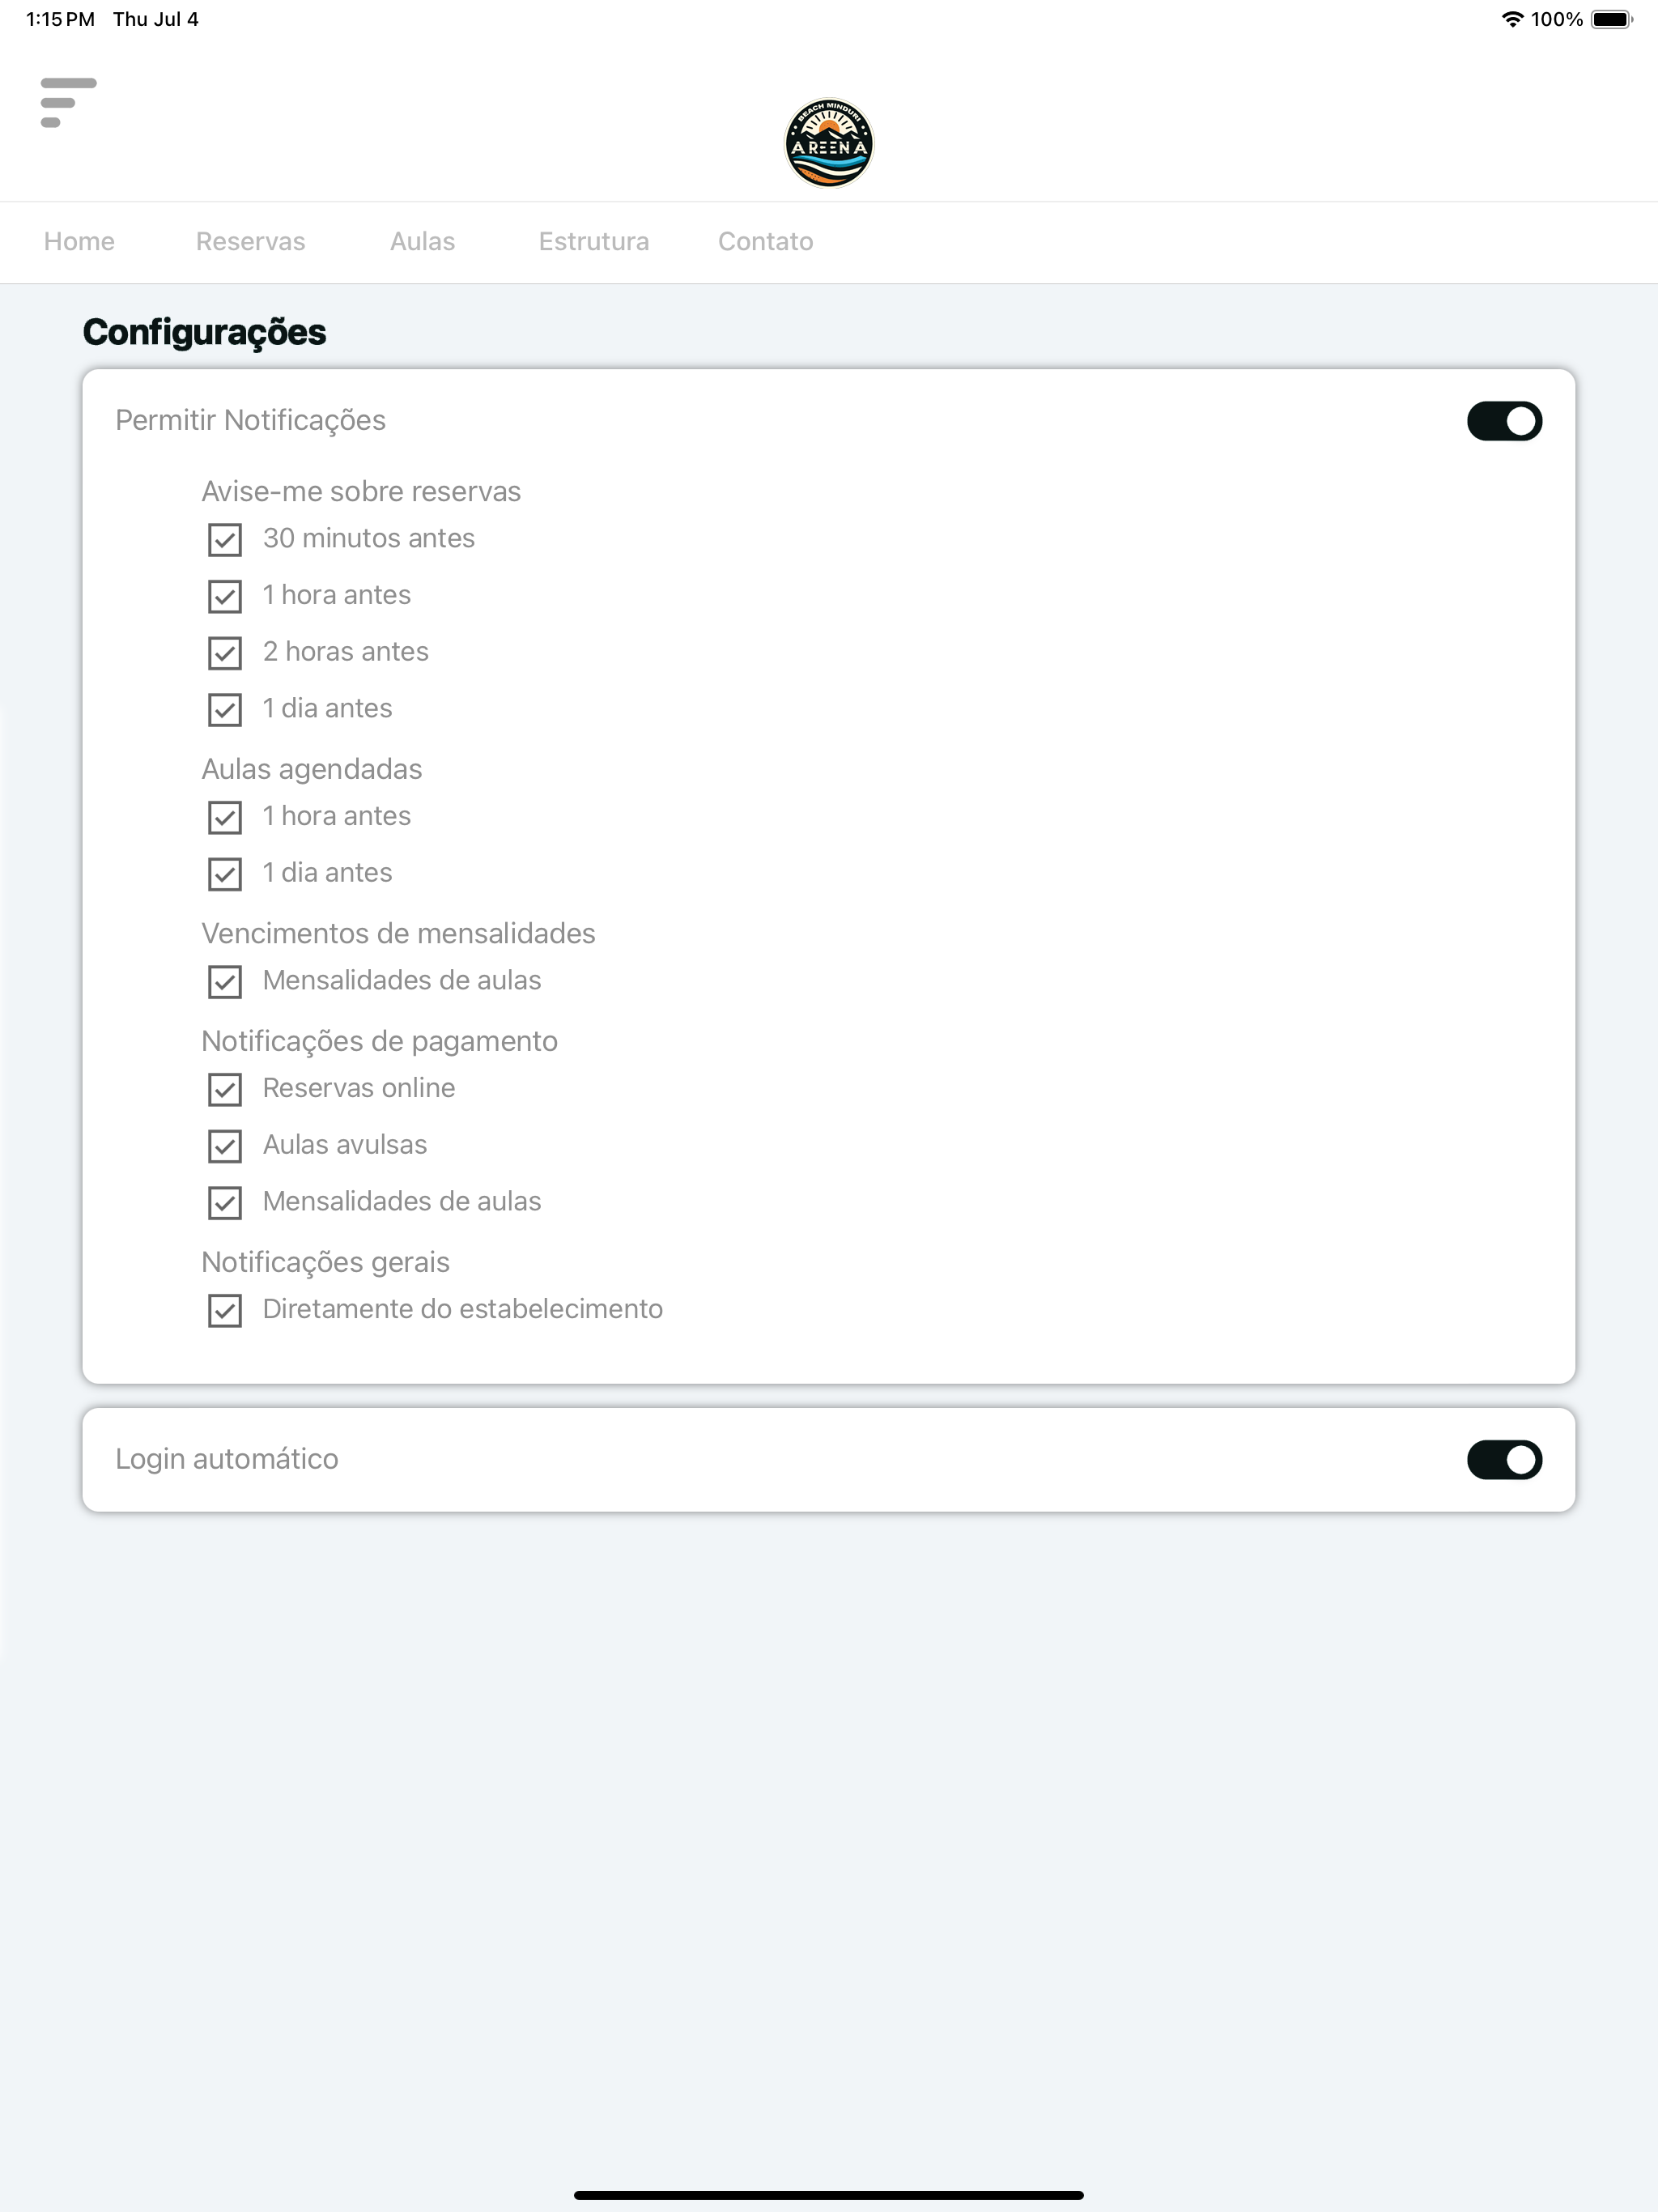
Task: Uncheck Diretamente do estabelecimento checkbox
Action: 225,1310
